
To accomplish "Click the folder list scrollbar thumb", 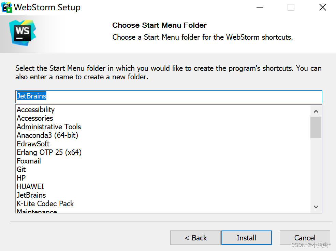I will (316, 128).
